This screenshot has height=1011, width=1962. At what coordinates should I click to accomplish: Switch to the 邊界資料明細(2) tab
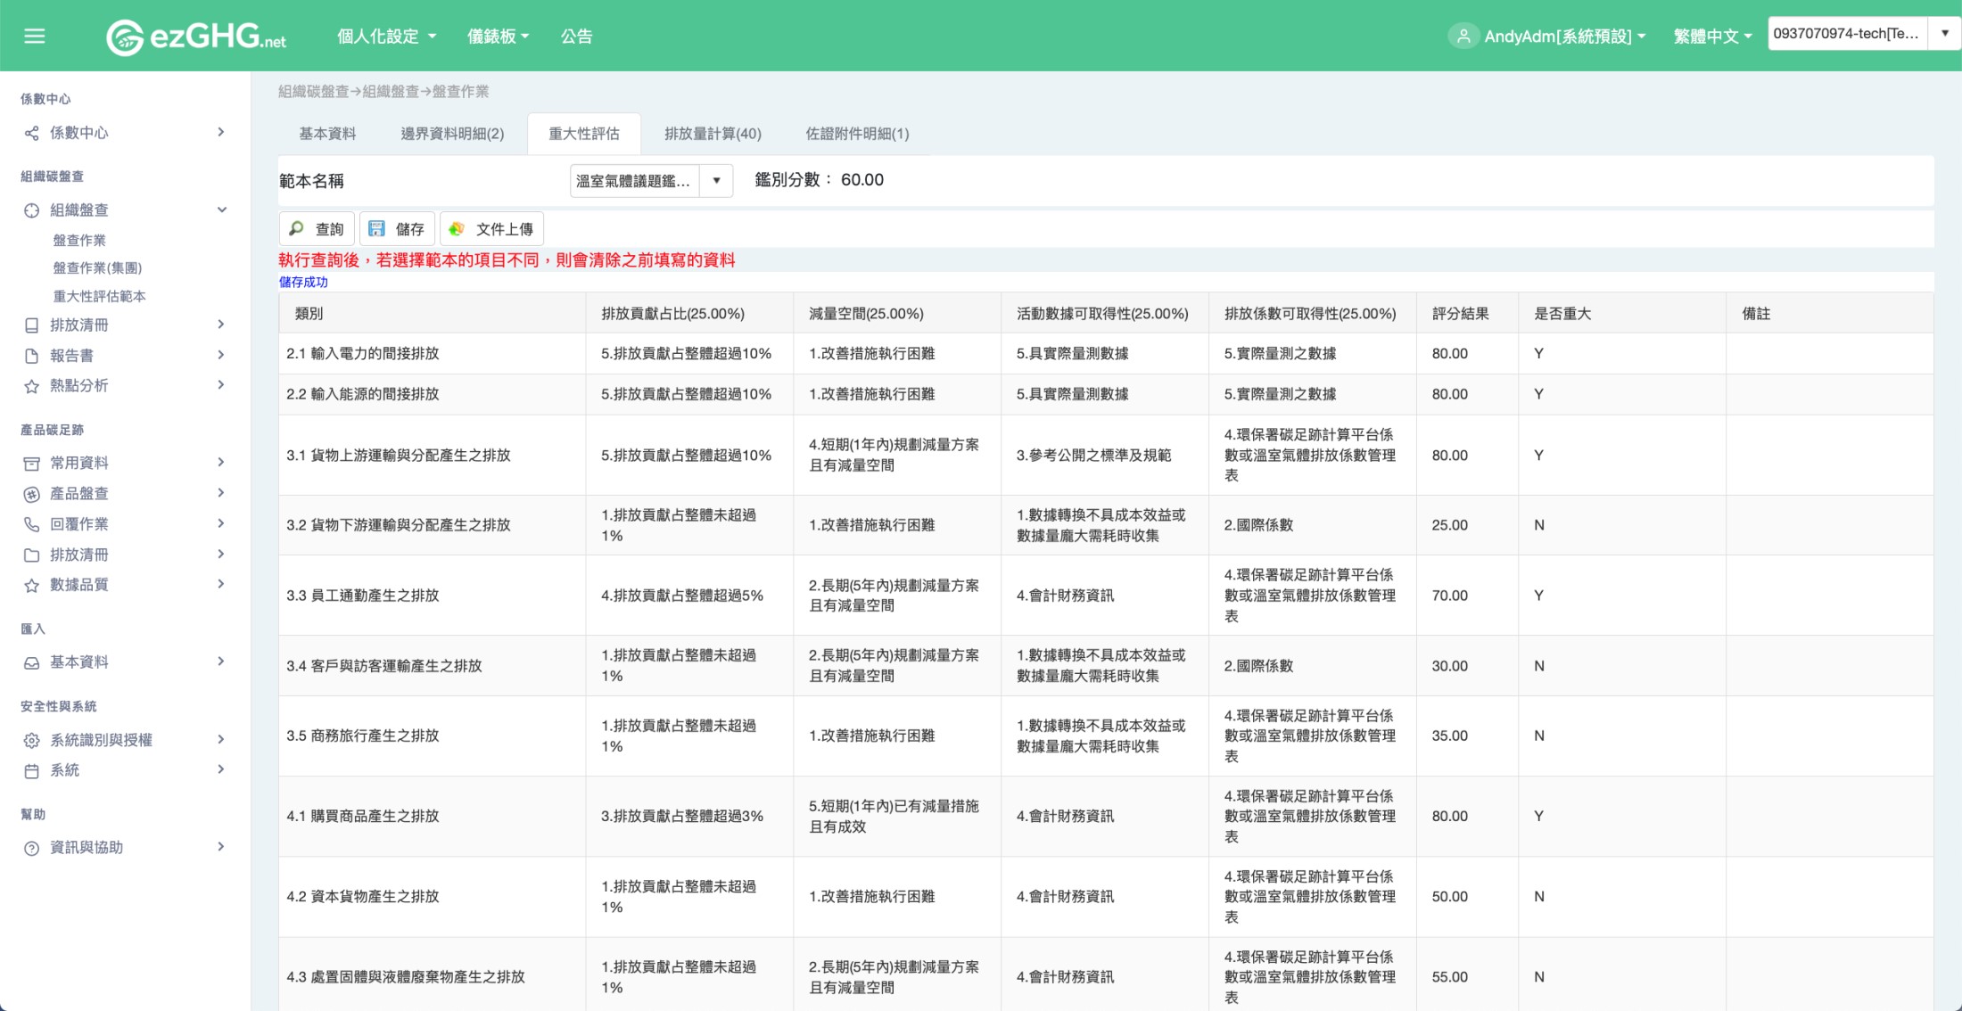point(452,134)
